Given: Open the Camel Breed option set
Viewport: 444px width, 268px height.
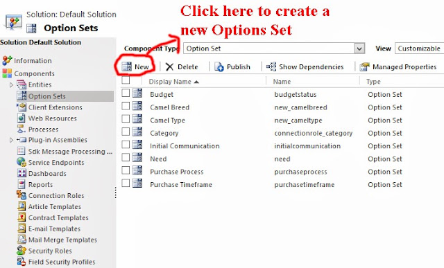Looking at the screenshot, I should coord(169,107).
